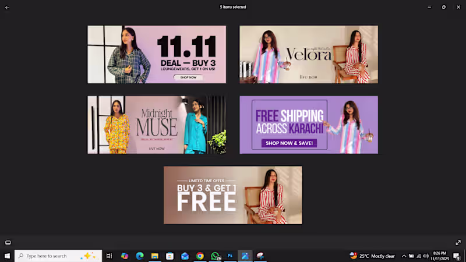Restore down the Photos window

pos(444,7)
